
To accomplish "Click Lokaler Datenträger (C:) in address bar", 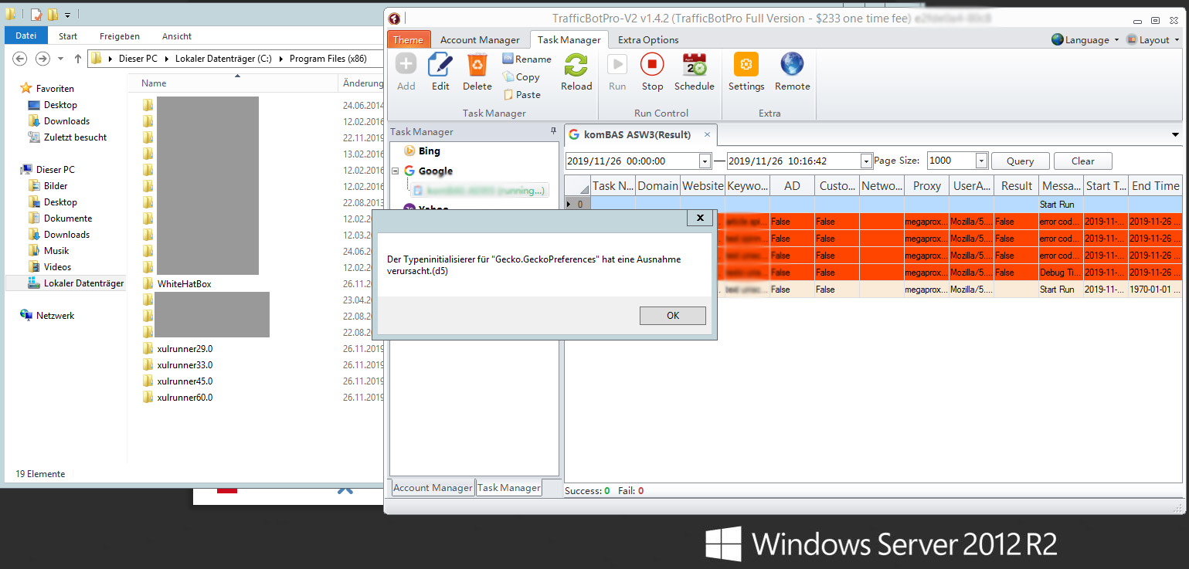I will (x=224, y=59).
